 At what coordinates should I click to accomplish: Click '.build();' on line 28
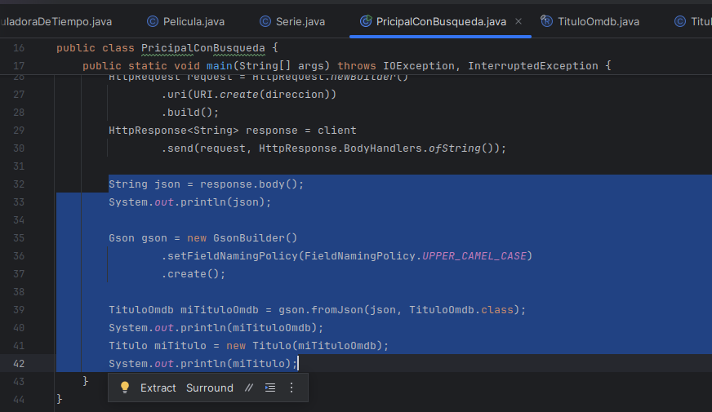[190, 113]
